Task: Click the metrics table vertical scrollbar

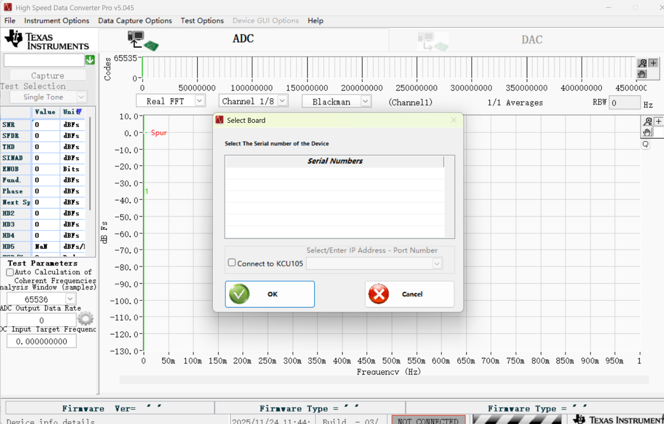Action: pyautogui.click(x=90, y=164)
